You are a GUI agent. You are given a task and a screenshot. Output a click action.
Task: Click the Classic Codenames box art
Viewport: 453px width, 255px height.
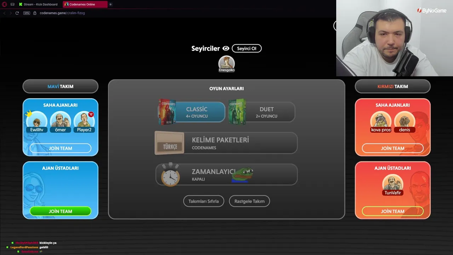(167, 112)
